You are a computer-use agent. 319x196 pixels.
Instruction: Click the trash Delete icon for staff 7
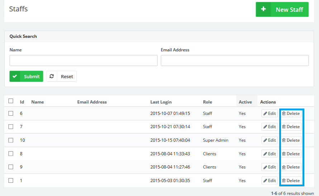tap(284, 127)
